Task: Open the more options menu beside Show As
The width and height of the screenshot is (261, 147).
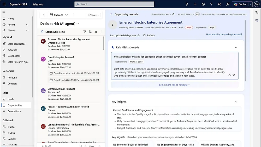Action: [x=74, y=15]
